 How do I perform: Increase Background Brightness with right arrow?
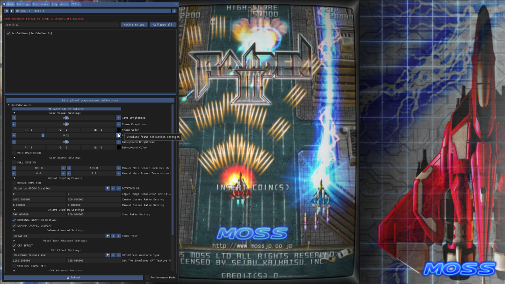119,142
